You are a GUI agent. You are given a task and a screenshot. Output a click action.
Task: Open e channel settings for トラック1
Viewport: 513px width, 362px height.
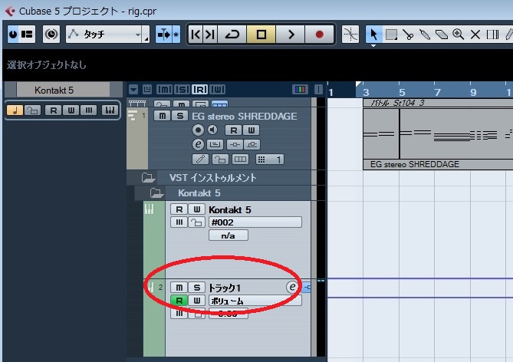click(292, 287)
